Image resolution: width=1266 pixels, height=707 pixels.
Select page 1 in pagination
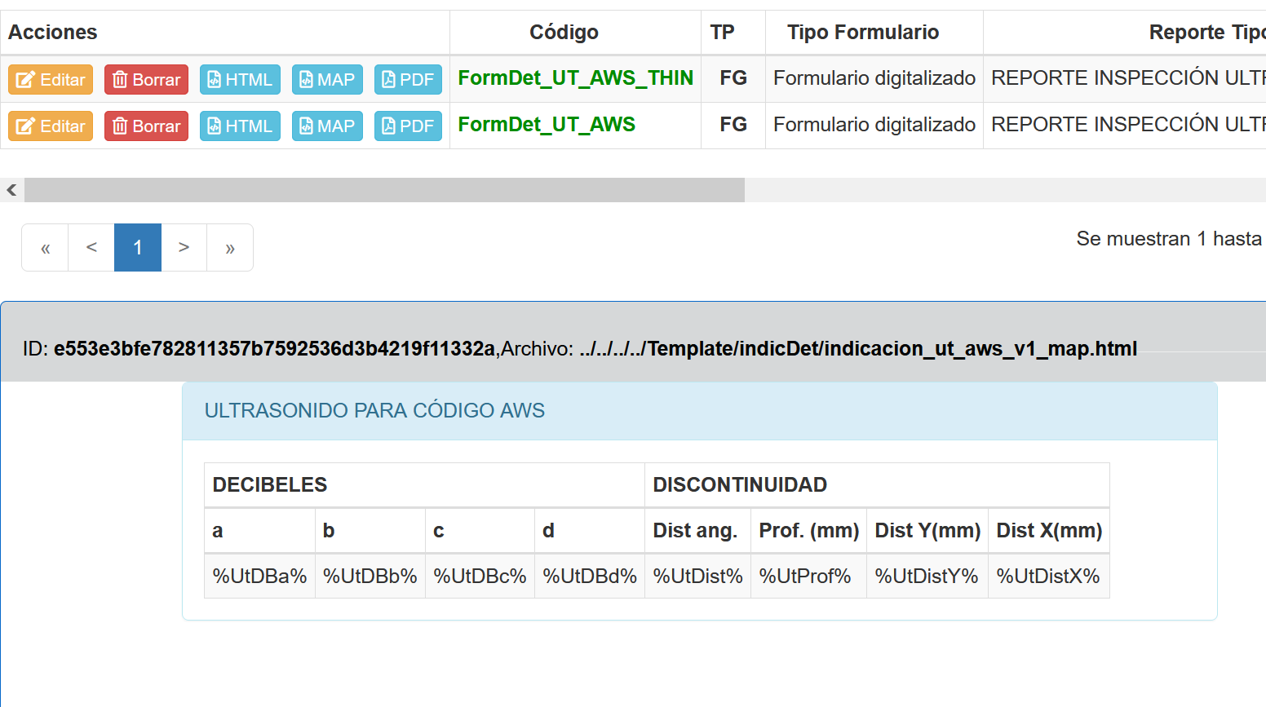[138, 248]
